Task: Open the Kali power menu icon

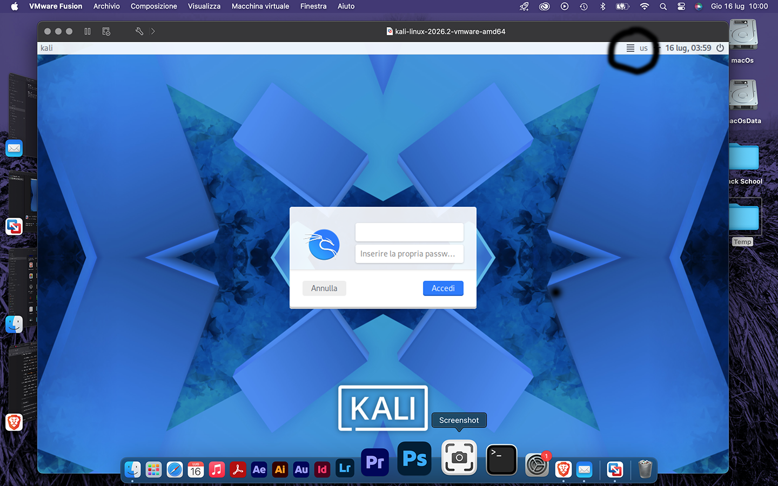Action: point(720,48)
